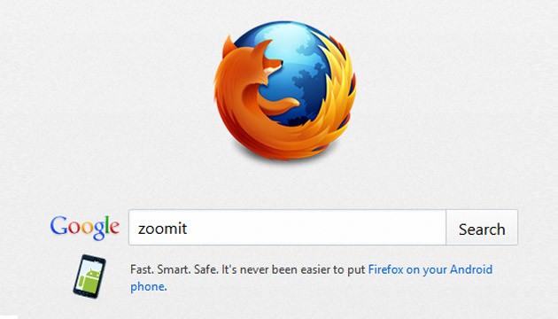558x319 pixels.
Task: Click the Android phone promo icon
Action: (x=89, y=276)
